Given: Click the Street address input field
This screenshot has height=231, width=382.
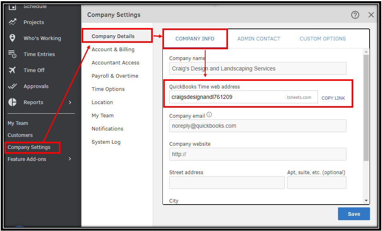Looking at the screenshot, I should [227, 183].
